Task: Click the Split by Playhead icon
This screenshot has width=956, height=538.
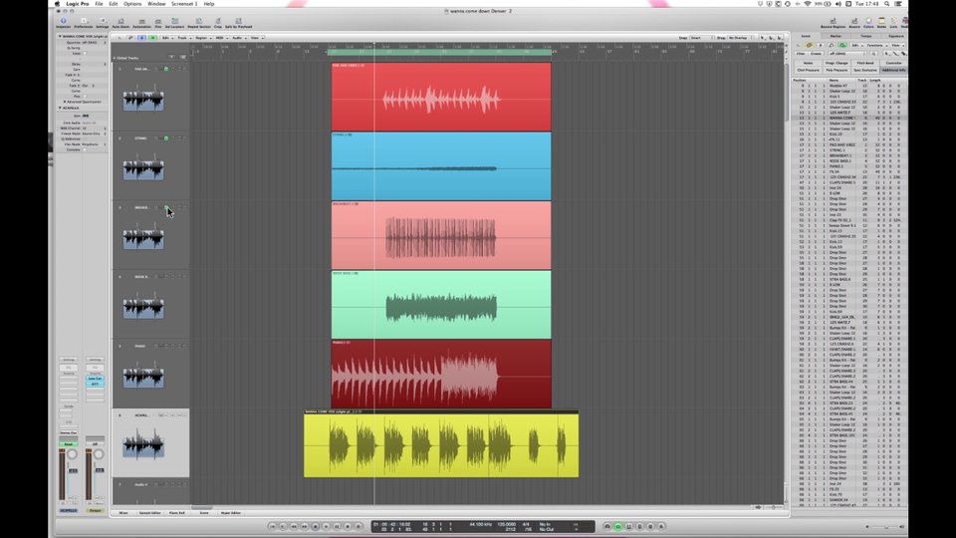Action: point(238,23)
